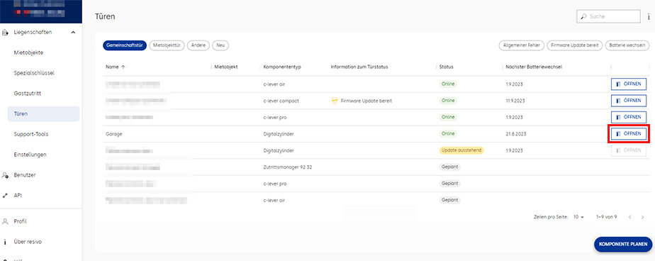Viewport: 655px width, 261px height.
Task: Click the KOMPONENTE PLANEN button
Action: coord(623,244)
